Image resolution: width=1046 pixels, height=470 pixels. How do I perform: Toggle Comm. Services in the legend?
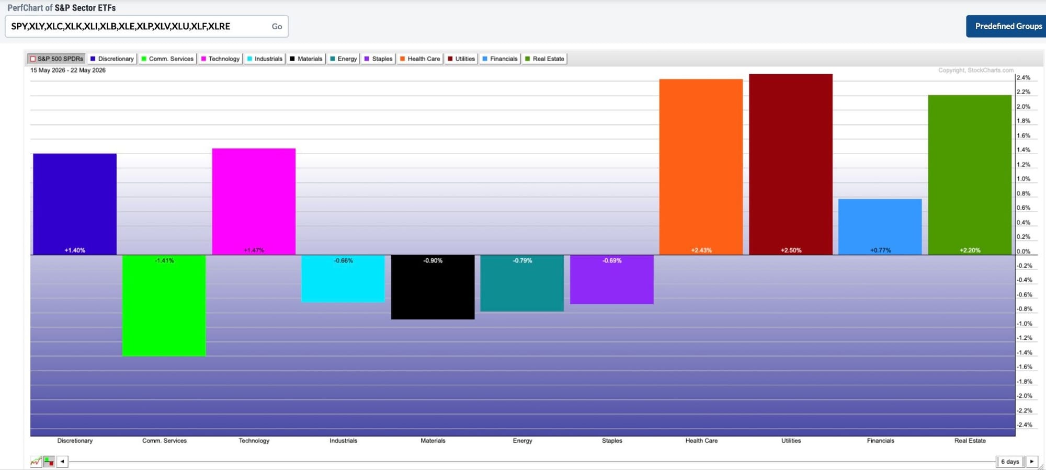[167, 59]
